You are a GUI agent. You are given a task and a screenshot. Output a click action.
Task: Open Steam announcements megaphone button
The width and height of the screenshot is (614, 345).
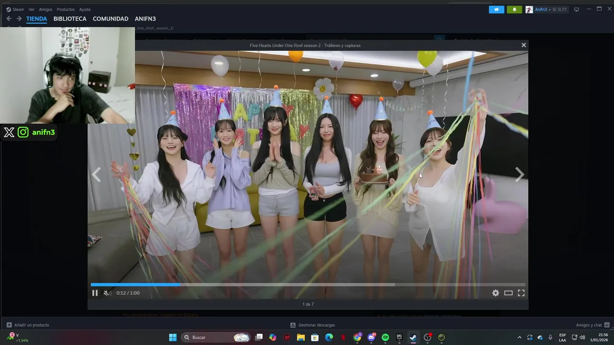pos(496,9)
